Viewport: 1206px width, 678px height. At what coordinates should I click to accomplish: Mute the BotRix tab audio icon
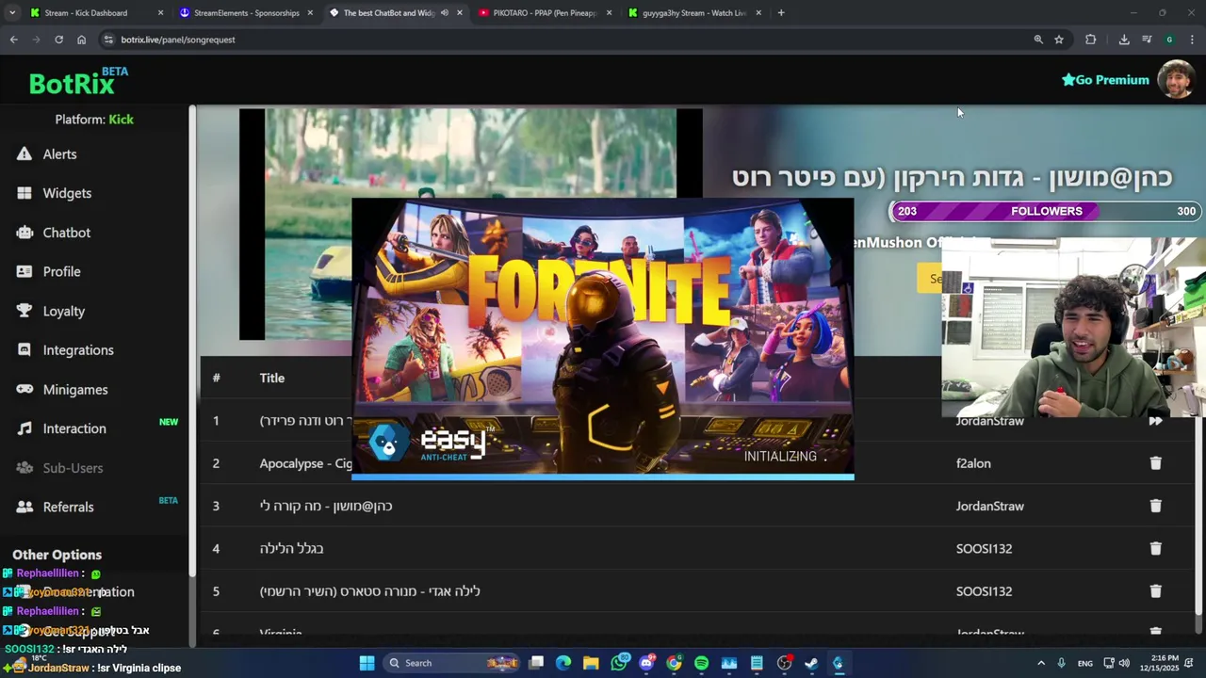click(x=444, y=13)
